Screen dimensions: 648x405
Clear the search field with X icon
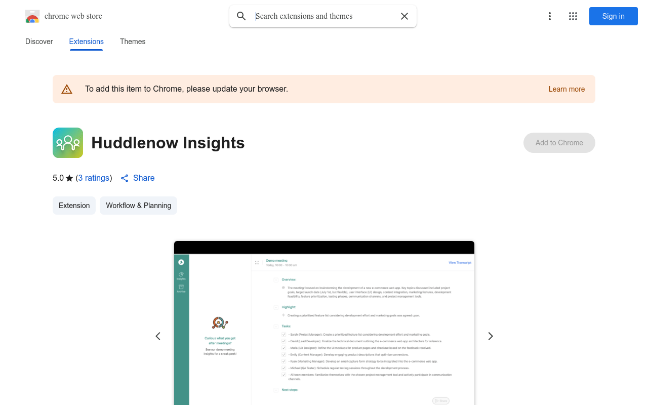(x=404, y=16)
